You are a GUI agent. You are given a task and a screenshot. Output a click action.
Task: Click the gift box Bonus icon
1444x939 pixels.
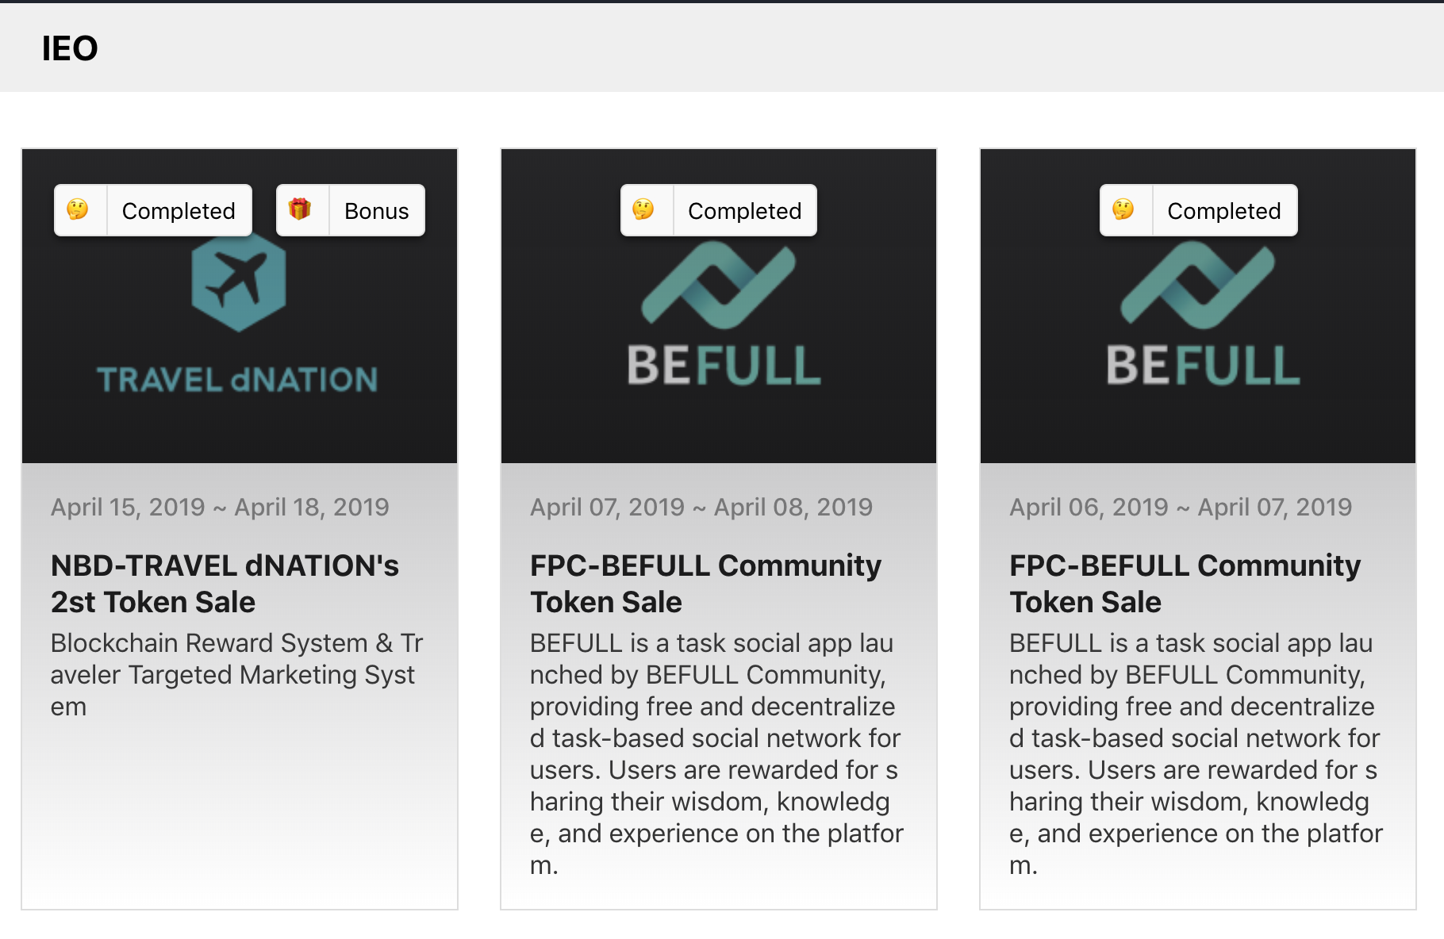(300, 210)
